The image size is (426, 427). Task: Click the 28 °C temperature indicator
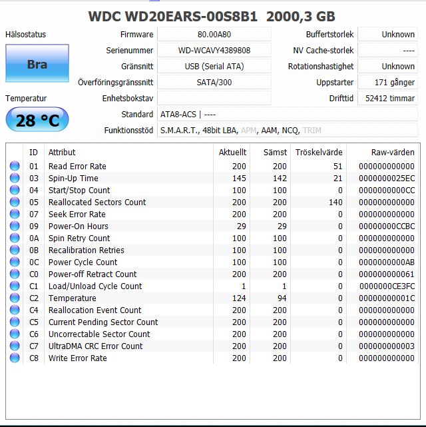[x=37, y=120]
